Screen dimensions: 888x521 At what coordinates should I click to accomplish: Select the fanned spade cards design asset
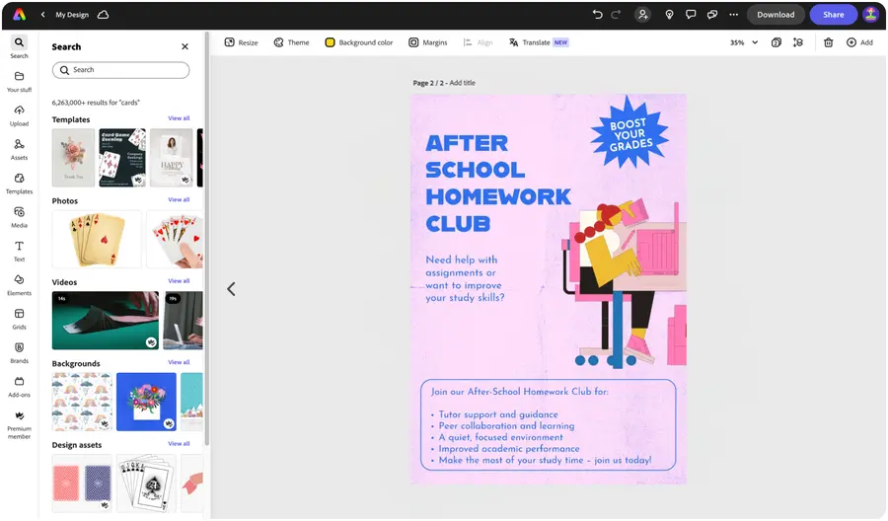(x=146, y=484)
